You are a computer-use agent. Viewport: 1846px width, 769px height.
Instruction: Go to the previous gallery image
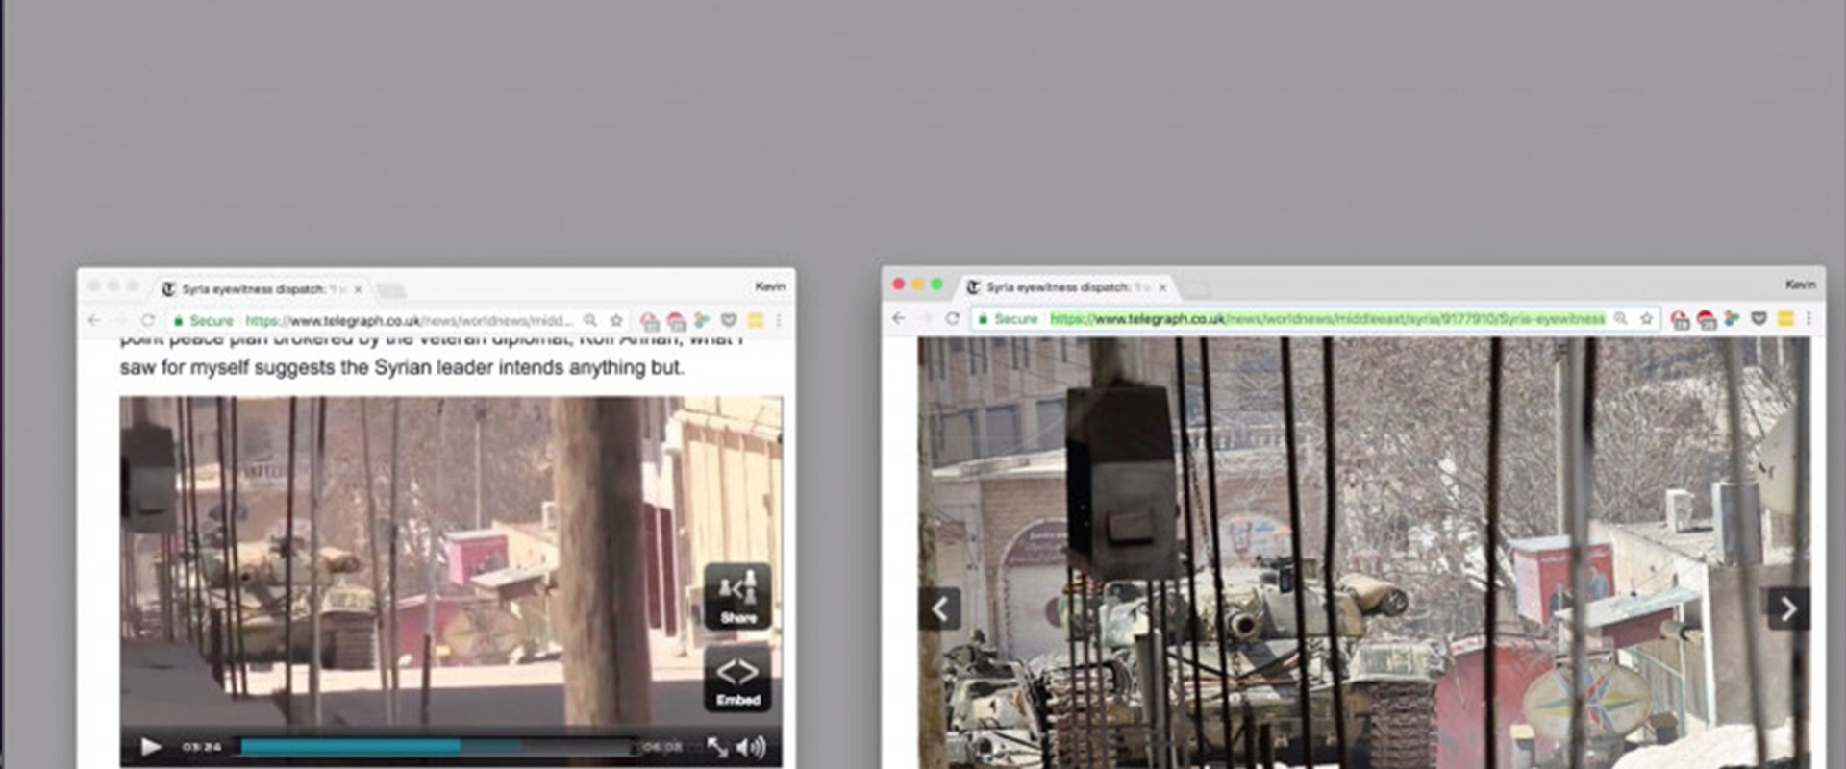coord(940,608)
